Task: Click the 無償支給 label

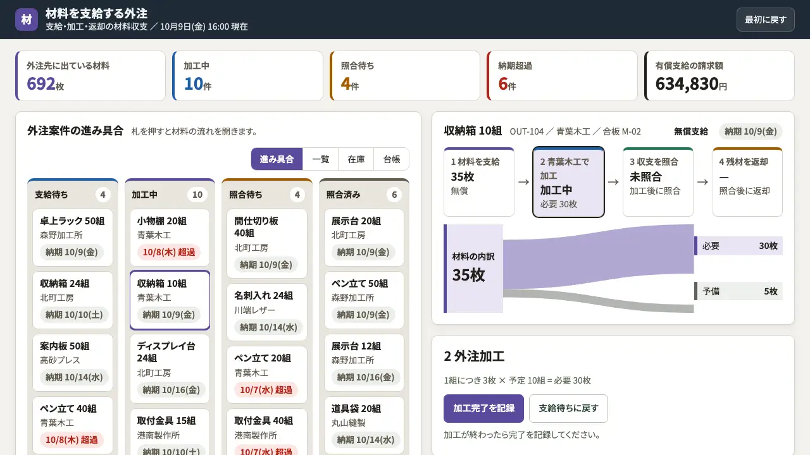Action: coord(691,131)
